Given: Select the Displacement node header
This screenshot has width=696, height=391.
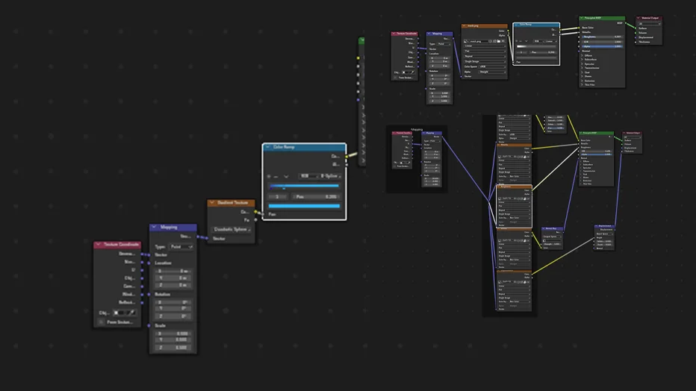Looking at the screenshot, I should click(x=605, y=226).
